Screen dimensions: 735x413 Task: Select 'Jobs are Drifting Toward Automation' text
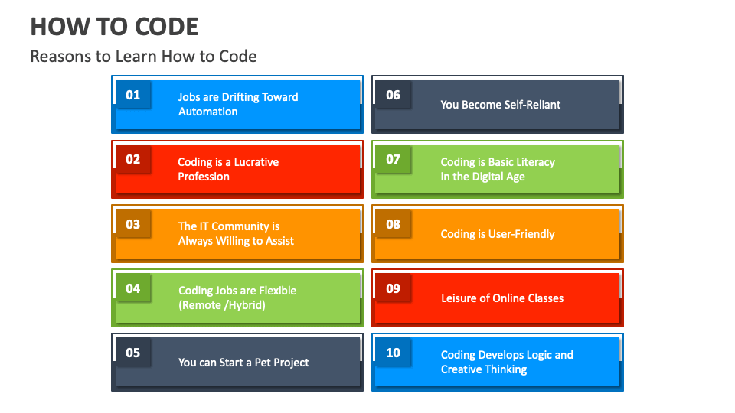point(238,105)
